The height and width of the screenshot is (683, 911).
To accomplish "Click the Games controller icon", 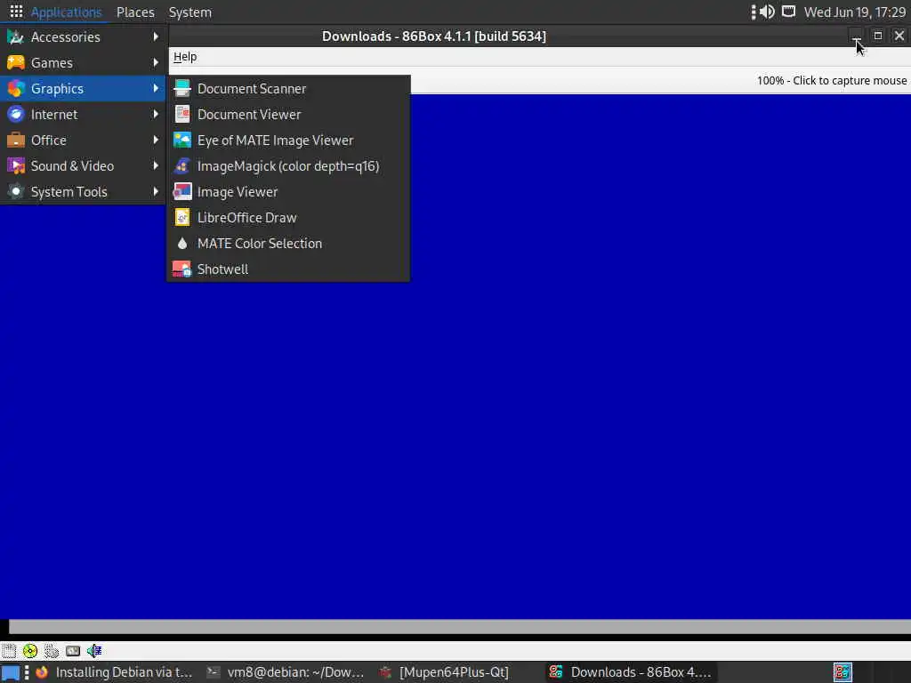I will tap(16, 63).
